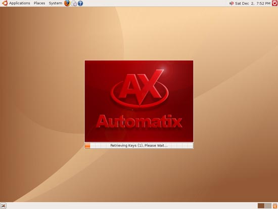Click the AX logo on the splash screen

coord(140,88)
